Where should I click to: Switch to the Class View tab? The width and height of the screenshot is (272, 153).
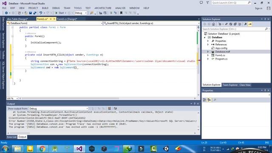(x=245, y=85)
